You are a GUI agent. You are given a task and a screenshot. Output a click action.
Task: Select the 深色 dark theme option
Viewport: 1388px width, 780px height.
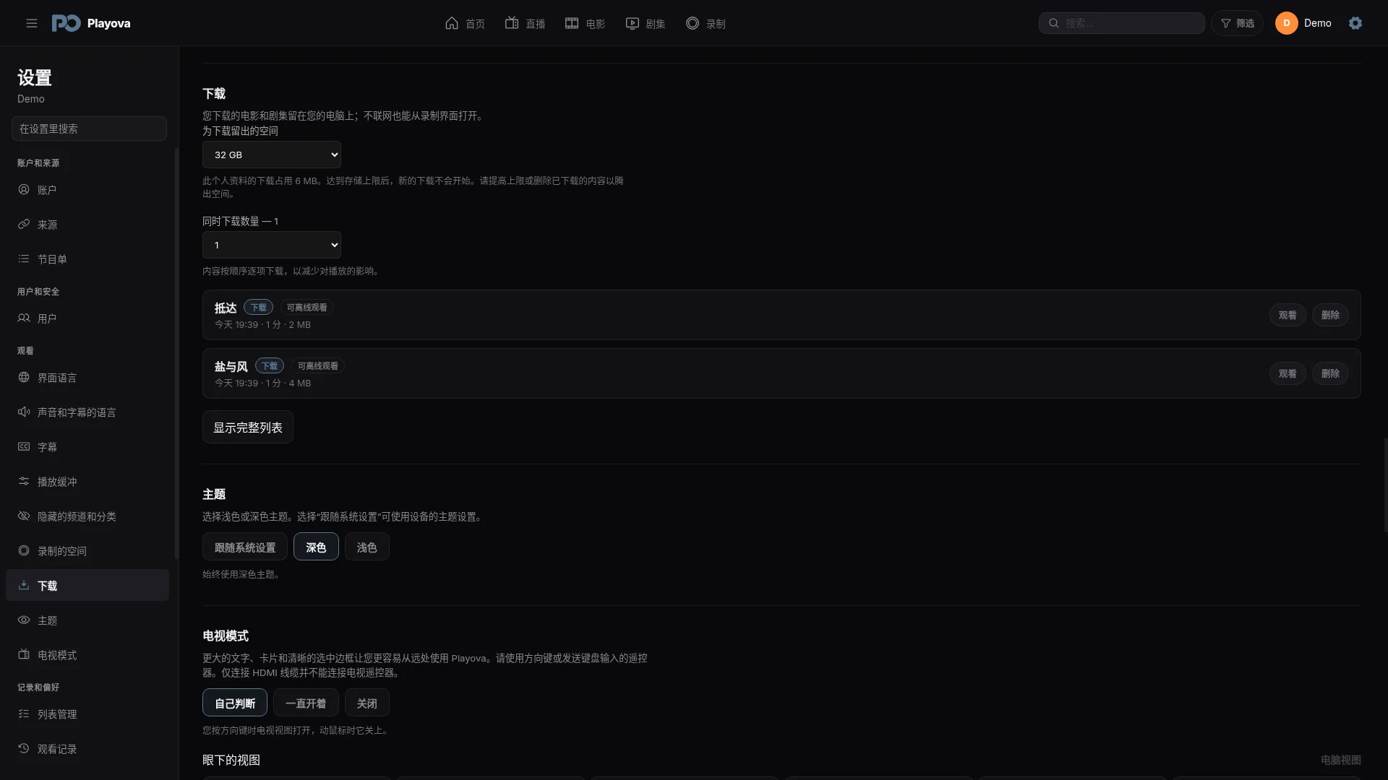316,547
